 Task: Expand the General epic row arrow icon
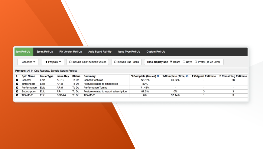tap(17, 80)
